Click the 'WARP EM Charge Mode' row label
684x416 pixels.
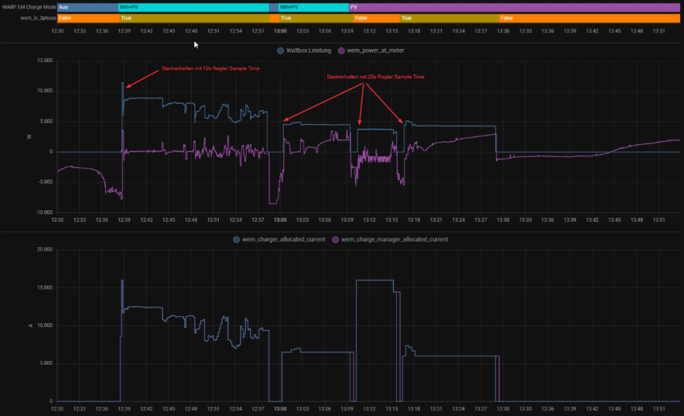pos(29,7)
